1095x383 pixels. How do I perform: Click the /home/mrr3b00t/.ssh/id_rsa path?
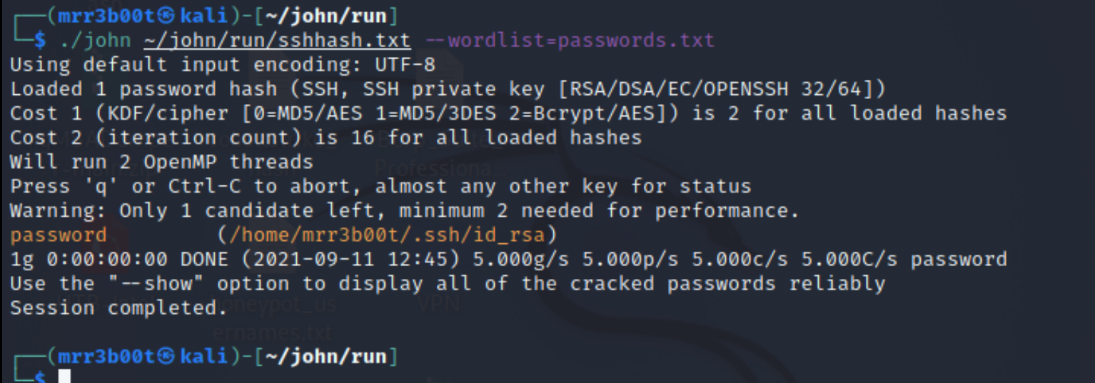[386, 235]
